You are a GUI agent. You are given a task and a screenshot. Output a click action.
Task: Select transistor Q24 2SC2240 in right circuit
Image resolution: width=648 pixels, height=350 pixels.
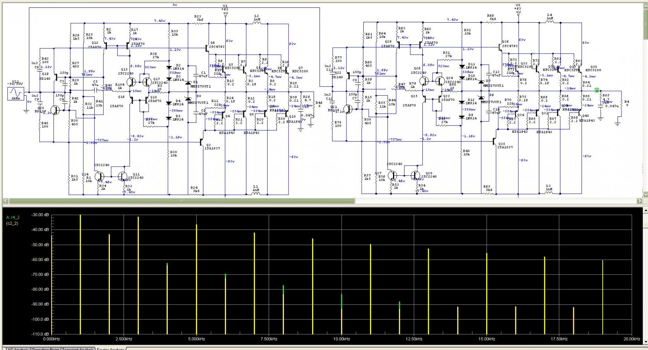point(440,81)
